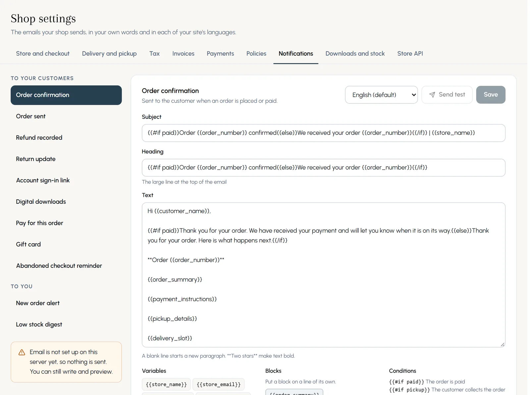This screenshot has height=395, width=530.
Task: Click the Save button
Action: point(491,95)
